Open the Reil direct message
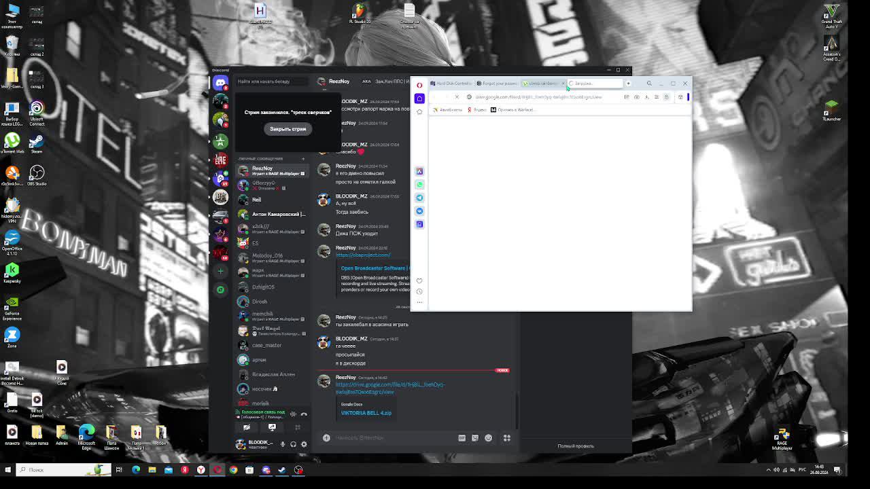 click(272, 200)
